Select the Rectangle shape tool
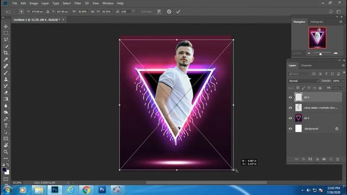 (6, 139)
